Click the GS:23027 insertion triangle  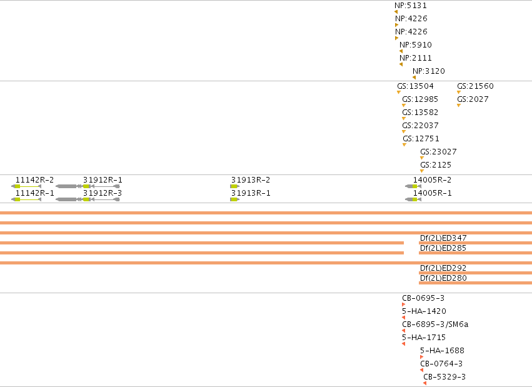click(x=422, y=158)
